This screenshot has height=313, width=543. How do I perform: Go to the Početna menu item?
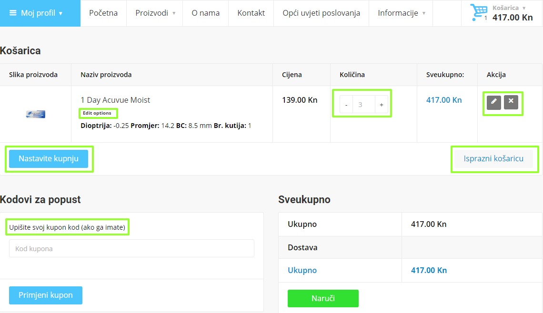[x=103, y=13]
